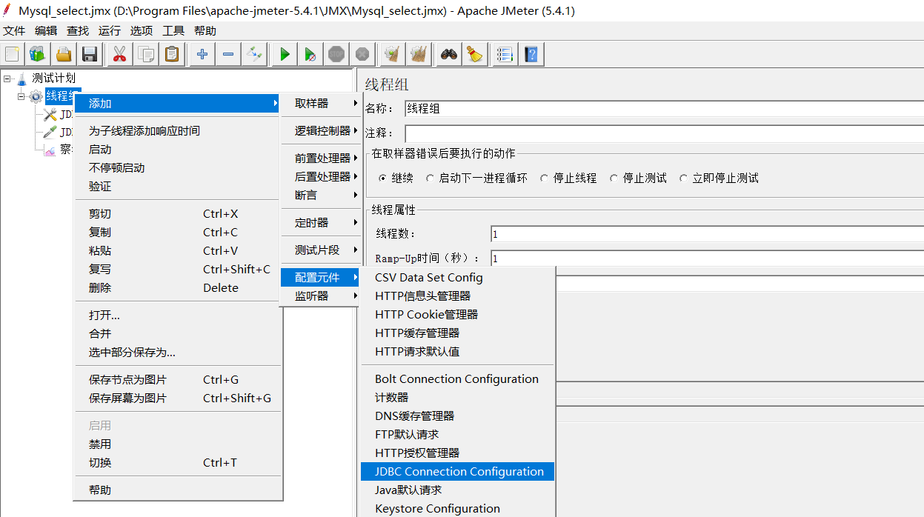The image size is (924, 517).
Task: Cut the selected element with scissors icon
Action: coord(119,54)
